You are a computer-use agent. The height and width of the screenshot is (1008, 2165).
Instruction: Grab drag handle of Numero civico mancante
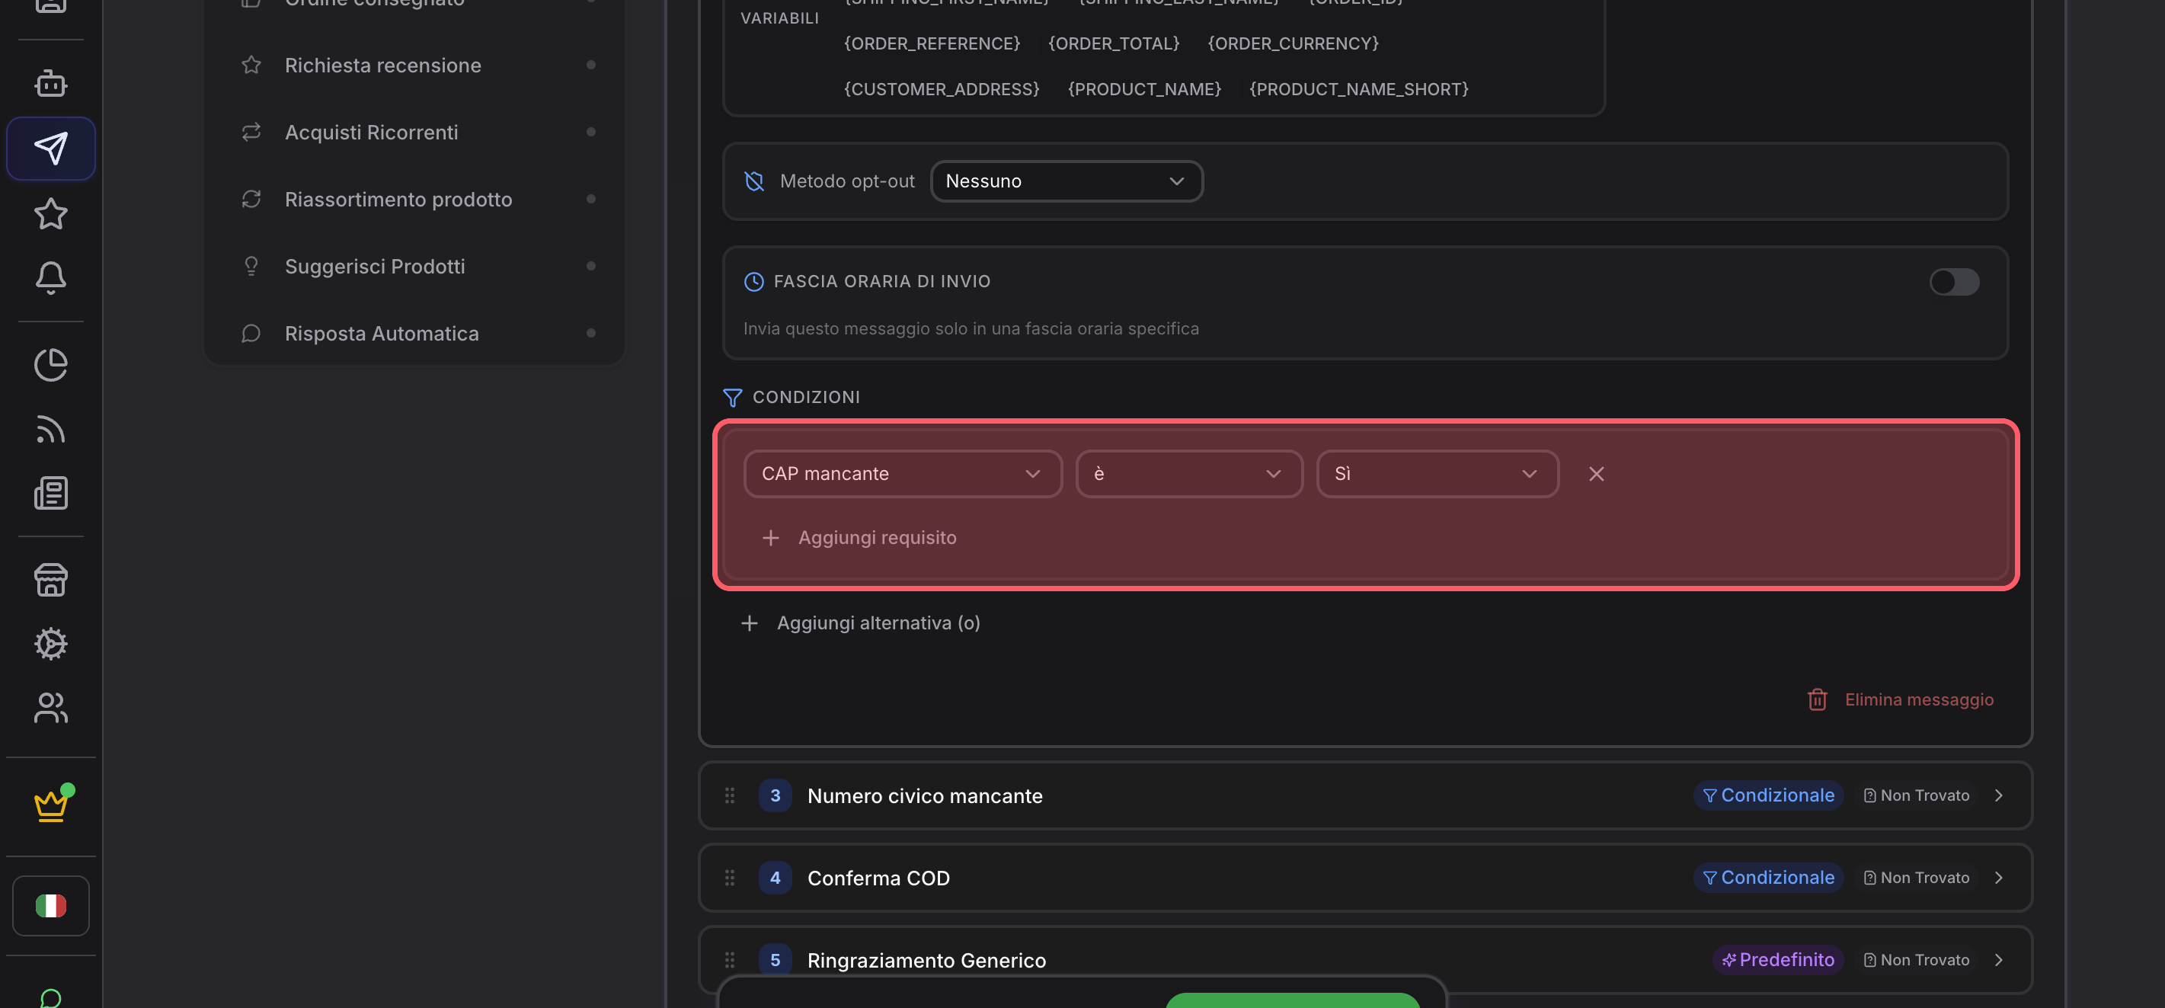click(730, 795)
